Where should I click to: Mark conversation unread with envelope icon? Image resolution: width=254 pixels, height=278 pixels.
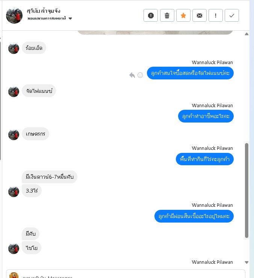tap(200, 15)
